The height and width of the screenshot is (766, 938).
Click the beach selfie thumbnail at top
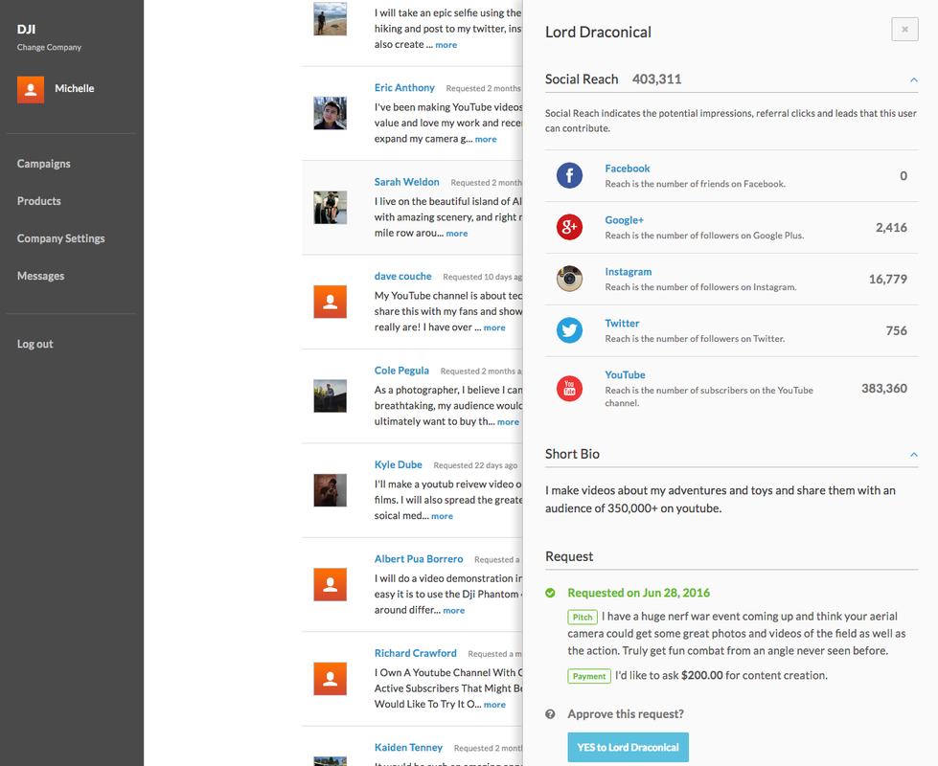coord(331,19)
